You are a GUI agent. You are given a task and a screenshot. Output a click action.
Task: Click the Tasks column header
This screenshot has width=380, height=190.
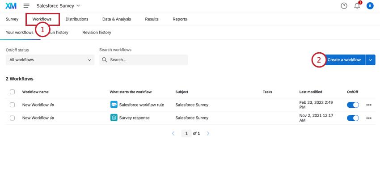(267, 92)
